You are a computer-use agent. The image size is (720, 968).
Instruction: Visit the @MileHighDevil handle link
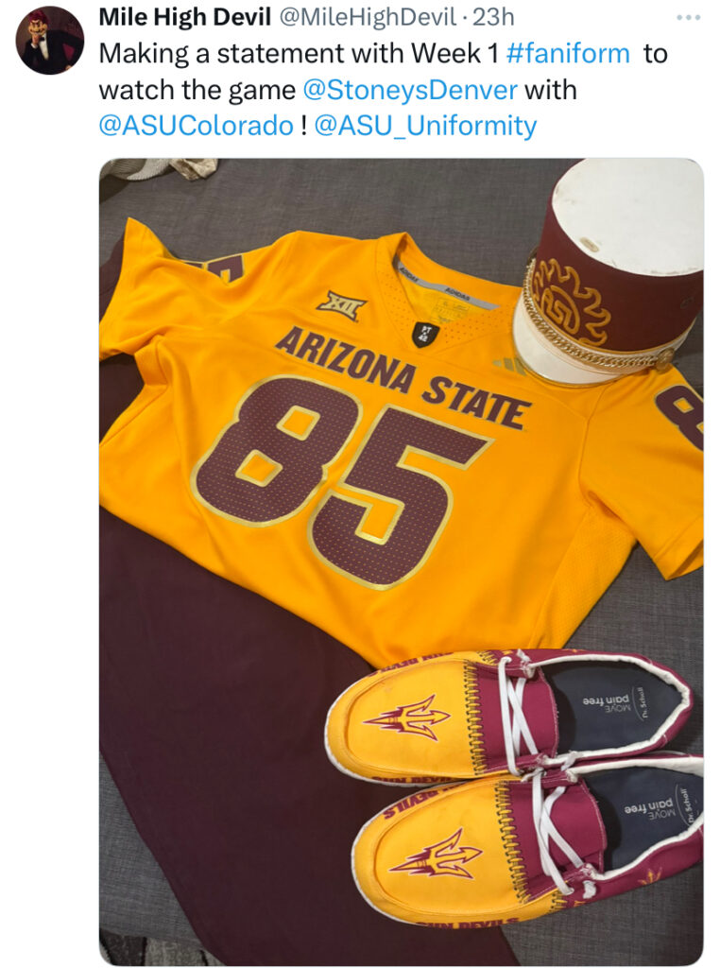click(368, 17)
